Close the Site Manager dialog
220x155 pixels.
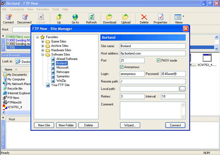186,29
